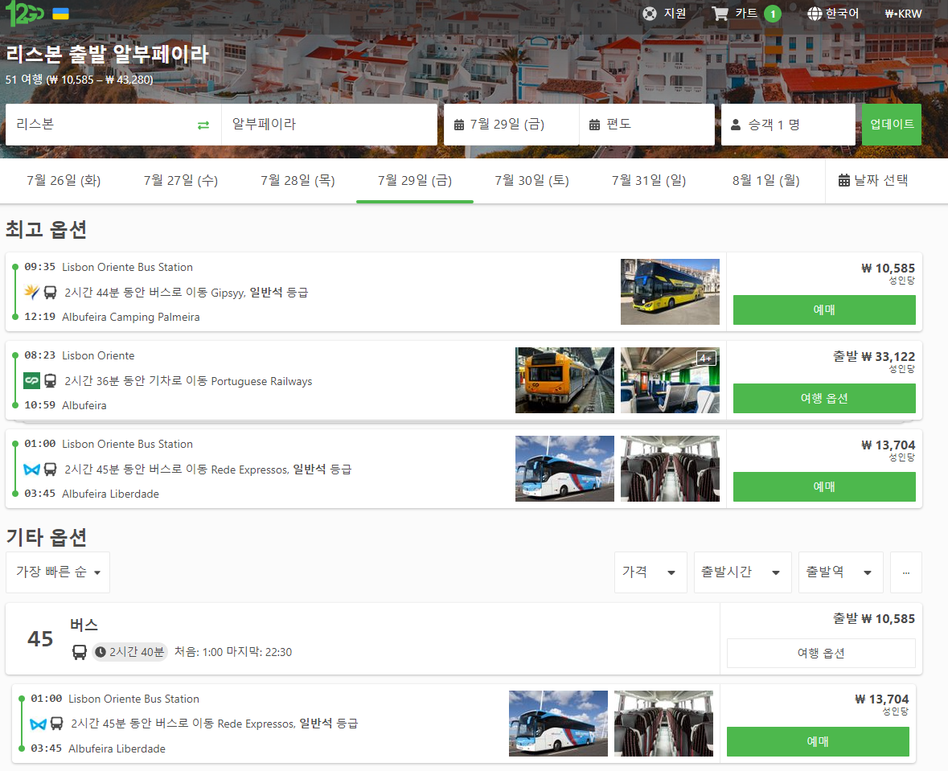
Task: Click bus icon in the 버스 summary card
Action: click(80, 652)
